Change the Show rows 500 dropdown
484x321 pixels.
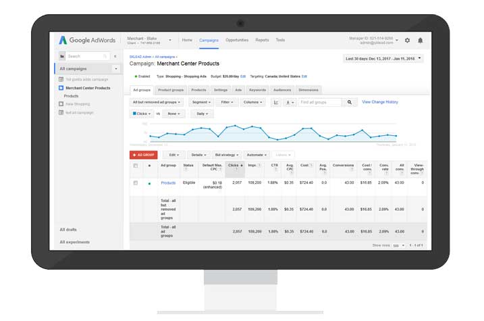pos(398,245)
